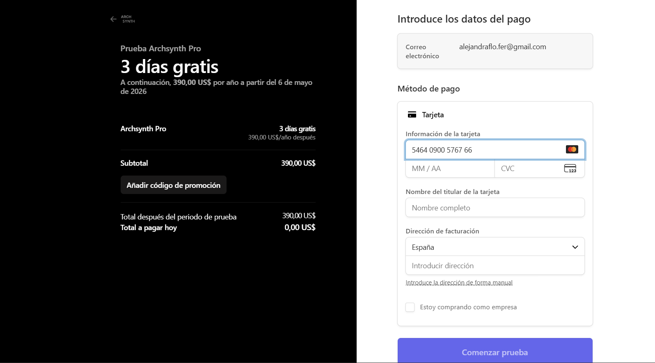The image size is (655, 363).
Task: Click the MM / AA expiry field
Action: pyautogui.click(x=450, y=169)
